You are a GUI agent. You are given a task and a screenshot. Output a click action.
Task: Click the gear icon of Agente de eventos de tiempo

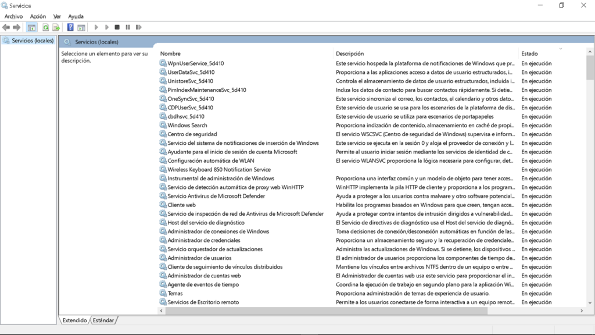point(163,284)
